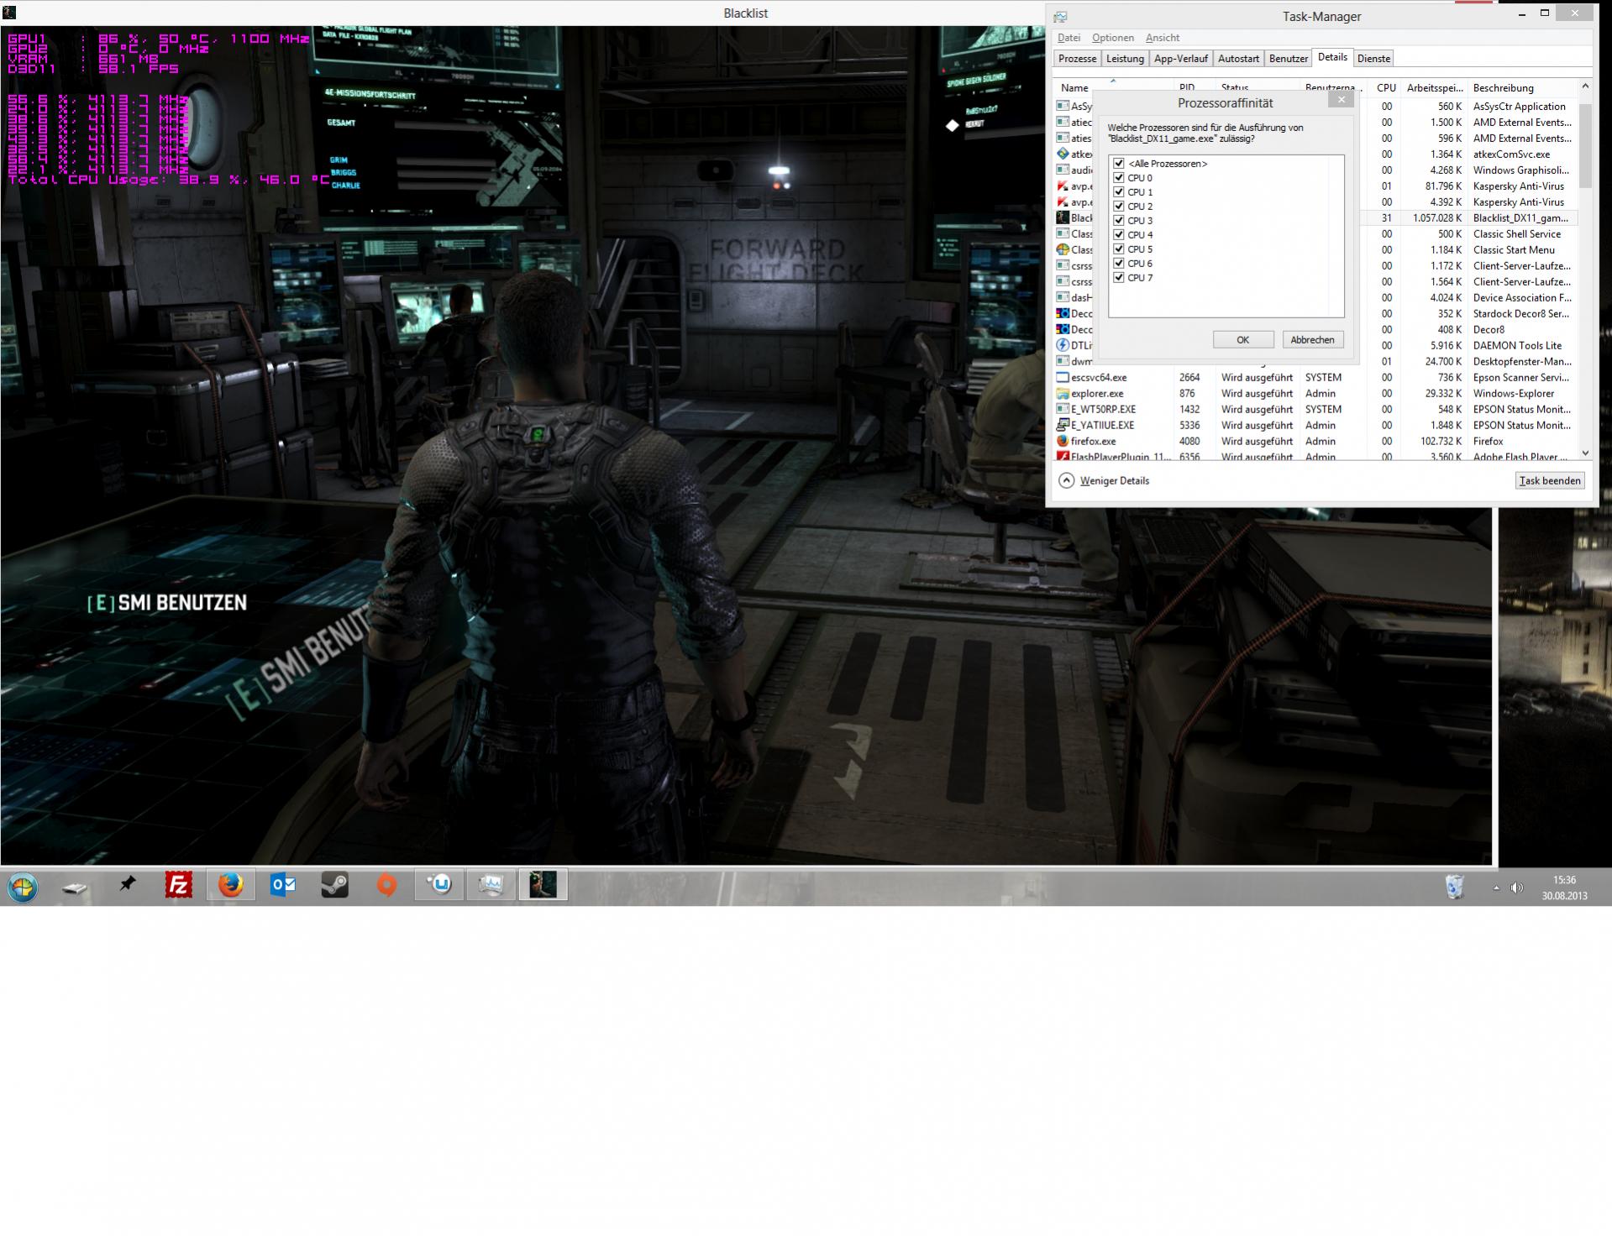This screenshot has height=1236, width=1612.
Task: Click the volume speaker tray icon
Action: [1516, 888]
